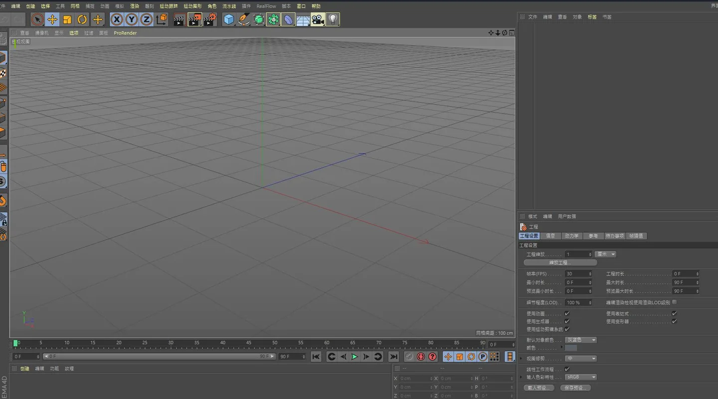Image resolution: width=718 pixels, height=399 pixels.
Task: Select the live selection arrow tool
Action: tap(37, 19)
